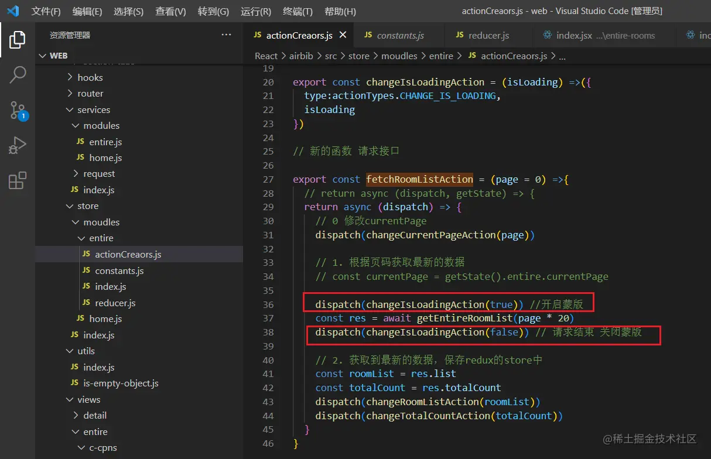Switch to index.jsx entire-rooms tab
The height and width of the screenshot is (459, 711).
[605, 35]
